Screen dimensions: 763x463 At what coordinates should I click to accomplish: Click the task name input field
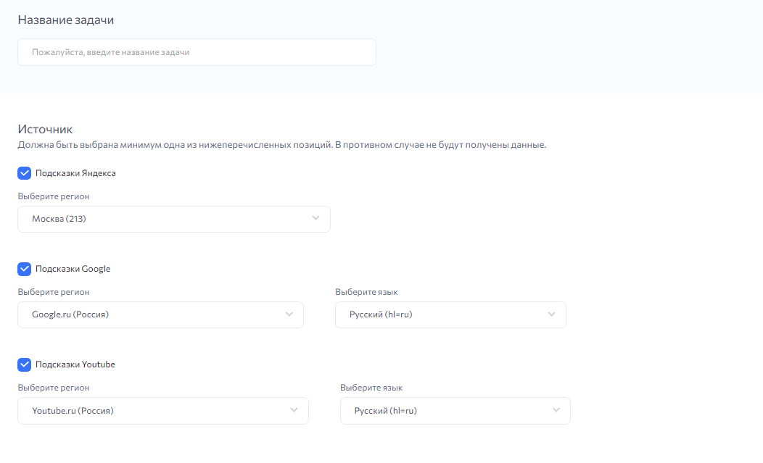[x=197, y=52]
